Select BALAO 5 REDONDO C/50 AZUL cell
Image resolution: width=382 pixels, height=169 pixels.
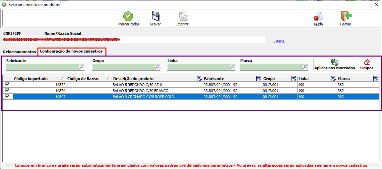click(x=157, y=85)
